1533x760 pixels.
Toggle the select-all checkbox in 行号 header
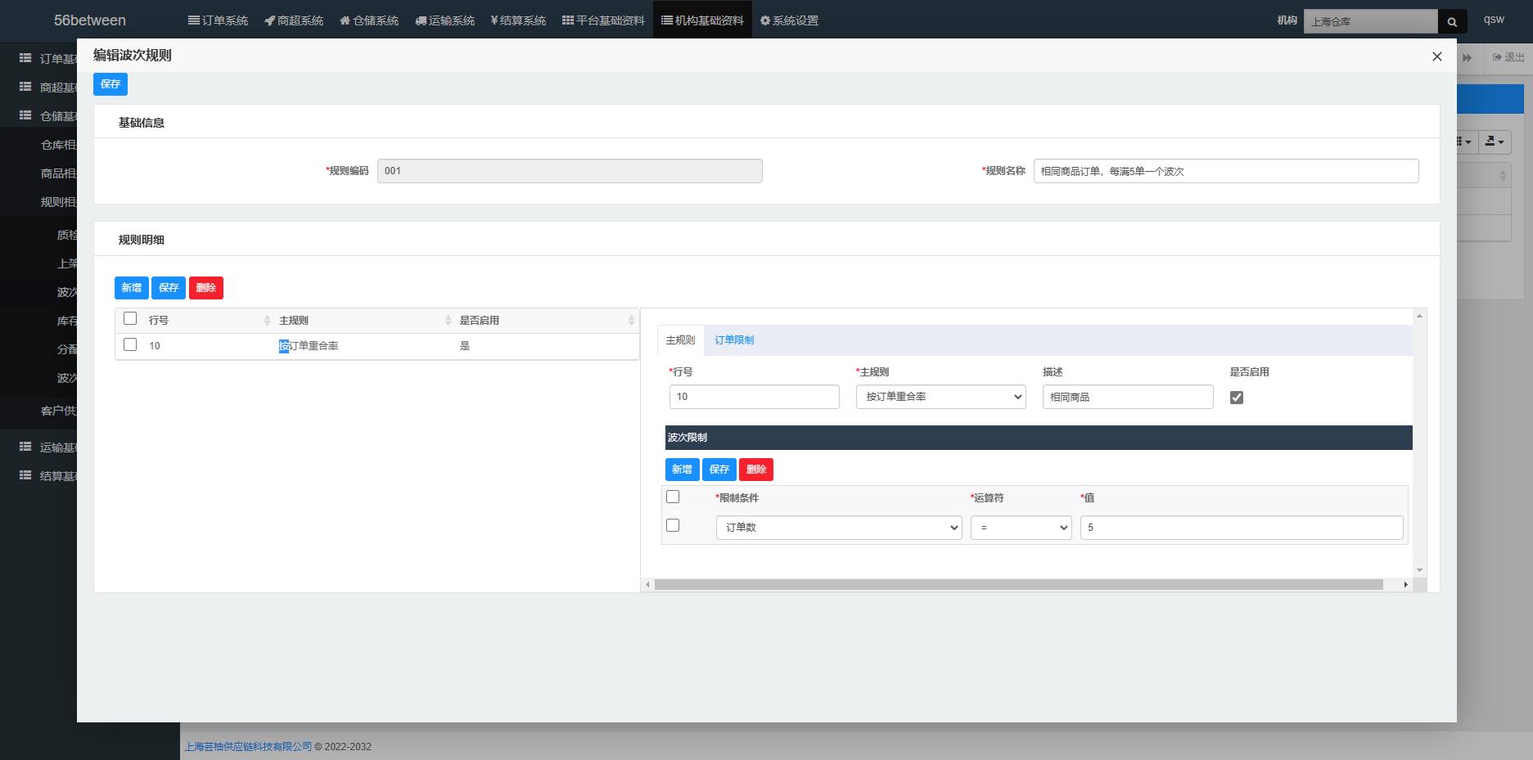(130, 319)
